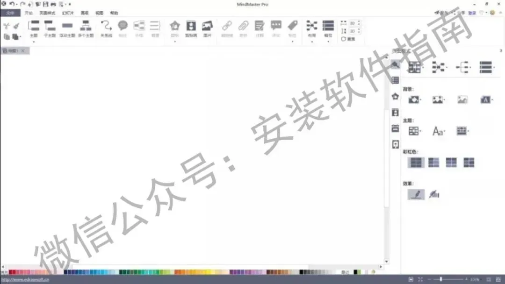Open the Layout (布局) ribbon button
The height and width of the screenshot is (284, 505).
coord(312,28)
